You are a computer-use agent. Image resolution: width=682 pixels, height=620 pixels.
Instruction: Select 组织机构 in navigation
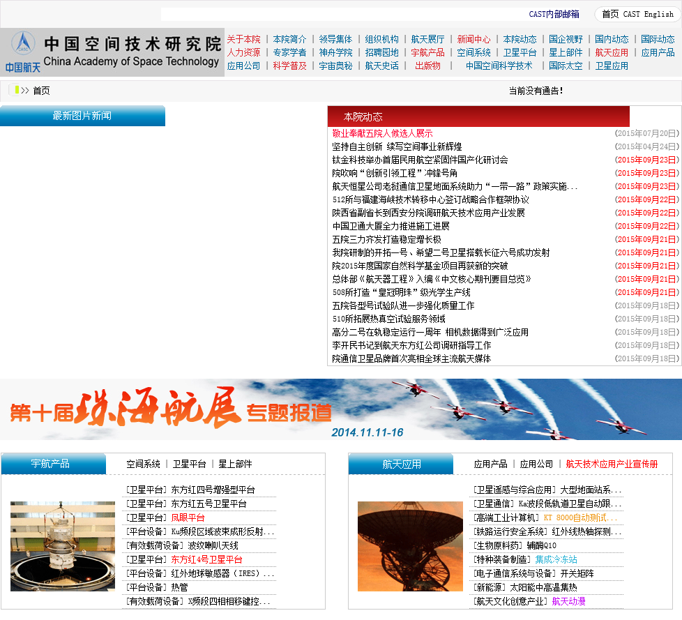click(382, 40)
